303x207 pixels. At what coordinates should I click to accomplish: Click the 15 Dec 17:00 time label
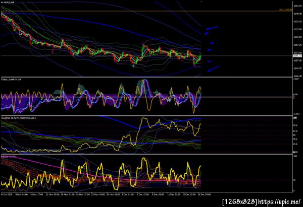point(189,194)
